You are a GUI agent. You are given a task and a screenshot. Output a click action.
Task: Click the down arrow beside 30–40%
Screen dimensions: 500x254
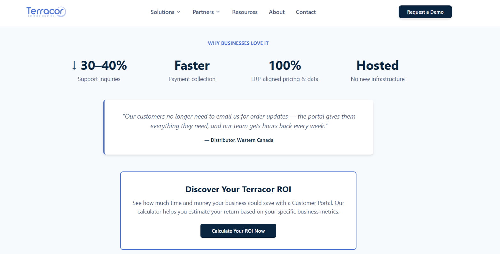(74, 66)
